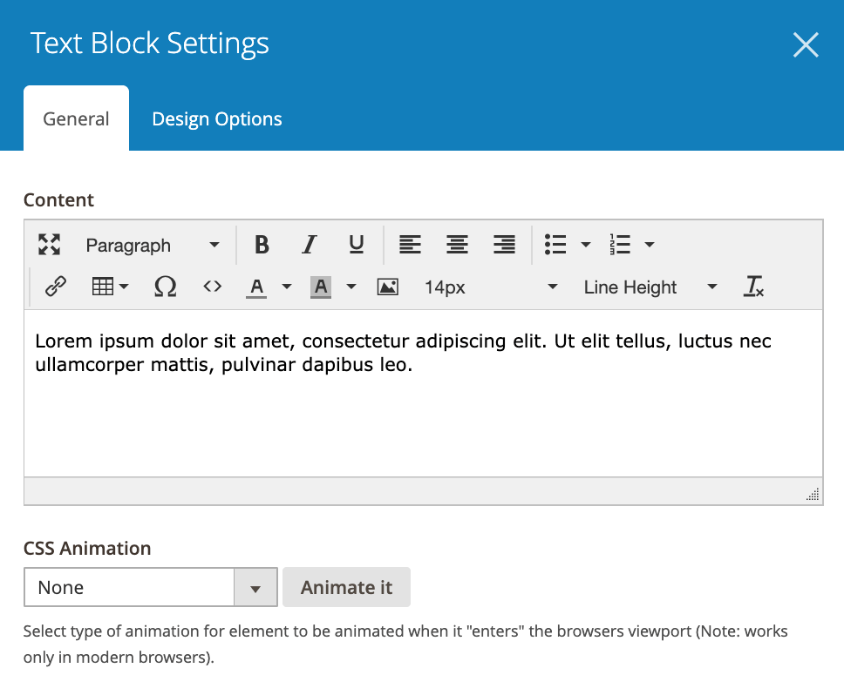Insert image using picture icon
This screenshot has height=675, width=844.
tap(387, 287)
